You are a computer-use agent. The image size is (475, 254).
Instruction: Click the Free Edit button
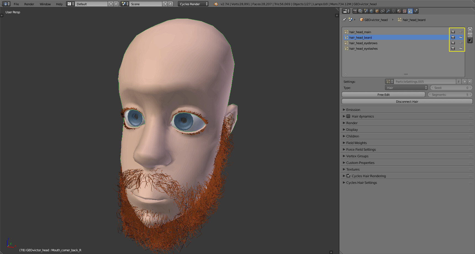[x=383, y=94]
